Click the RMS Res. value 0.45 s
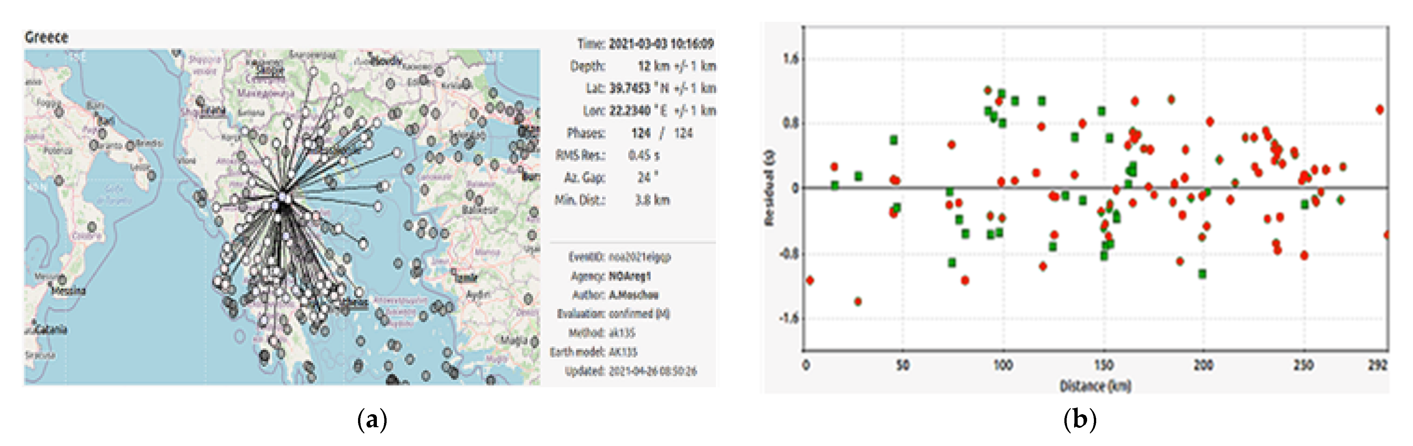The image size is (1413, 446). pyautogui.click(x=644, y=156)
